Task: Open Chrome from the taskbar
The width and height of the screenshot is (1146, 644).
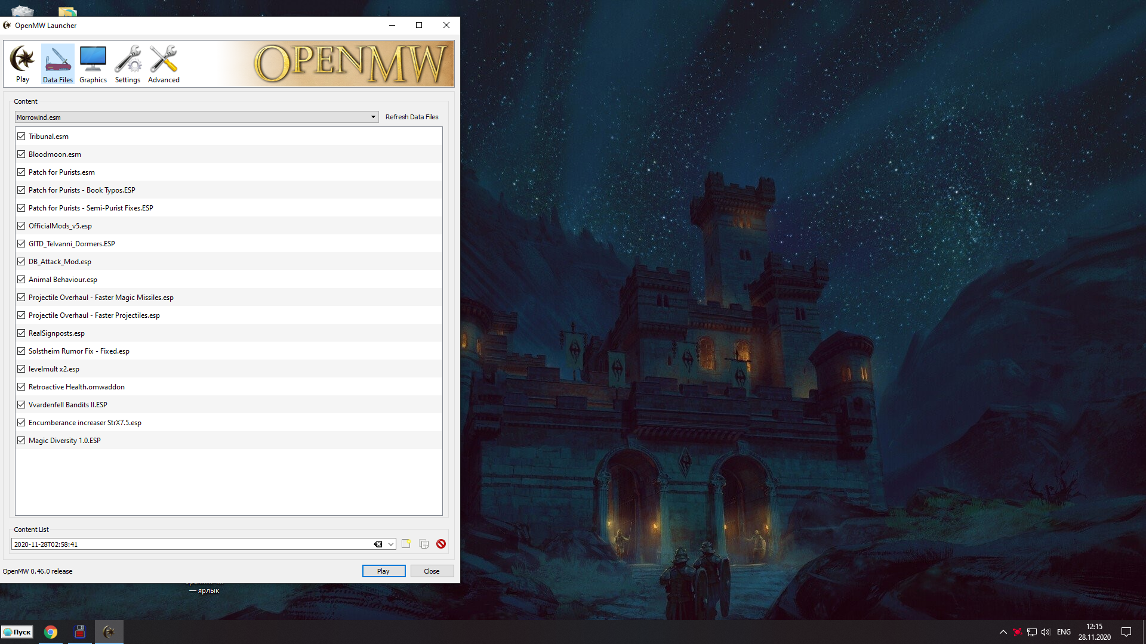Action: coord(51,632)
